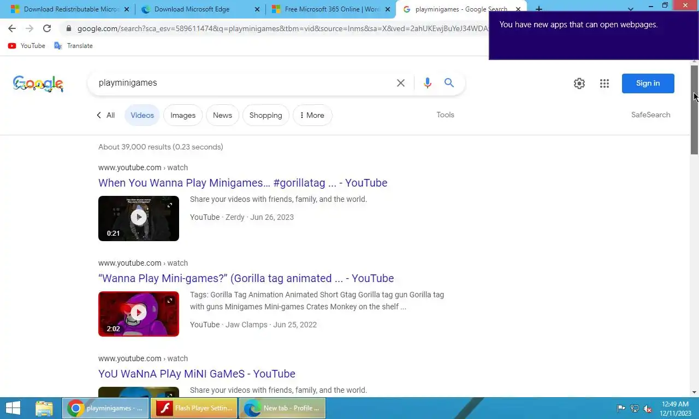Open File Explorer from taskbar
Viewport: 699px width, 419px height.
[x=44, y=408]
